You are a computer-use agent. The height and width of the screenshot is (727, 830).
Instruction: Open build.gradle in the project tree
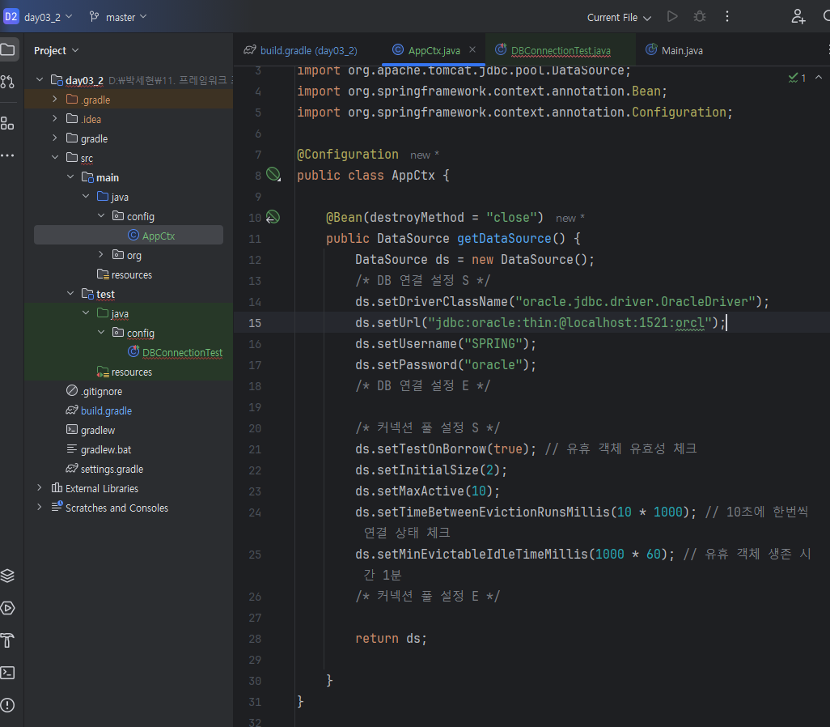[x=106, y=410]
